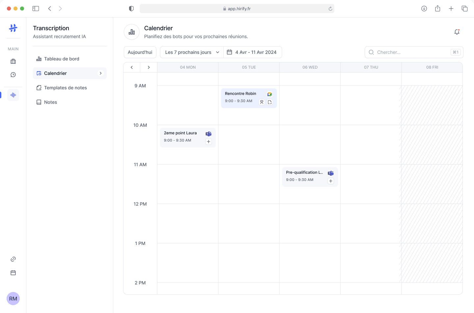Go to previous week with left arrow
This screenshot has height=313, width=474.
point(132,67)
